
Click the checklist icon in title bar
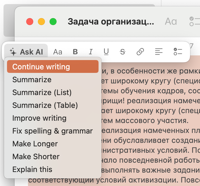[x=194, y=22]
